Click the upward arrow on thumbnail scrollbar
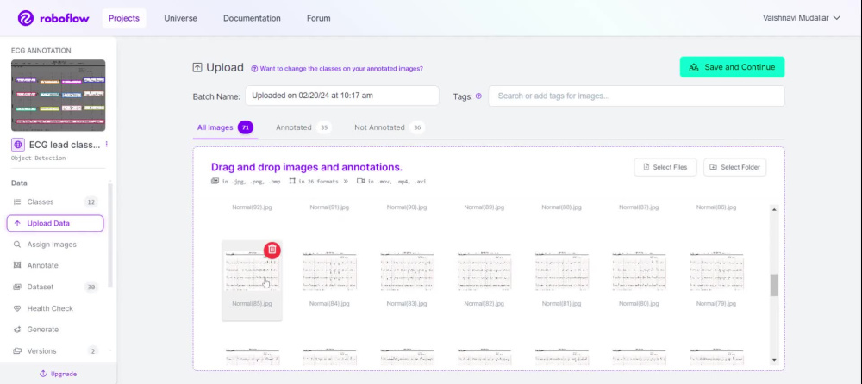 pos(774,209)
